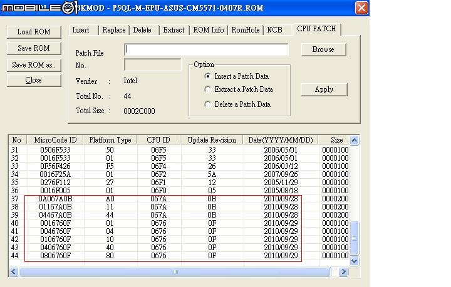Click Browse to pick a patch file
The height and width of the screenshot is (287, 451).
pyautogui.click(x=323, y=49)
